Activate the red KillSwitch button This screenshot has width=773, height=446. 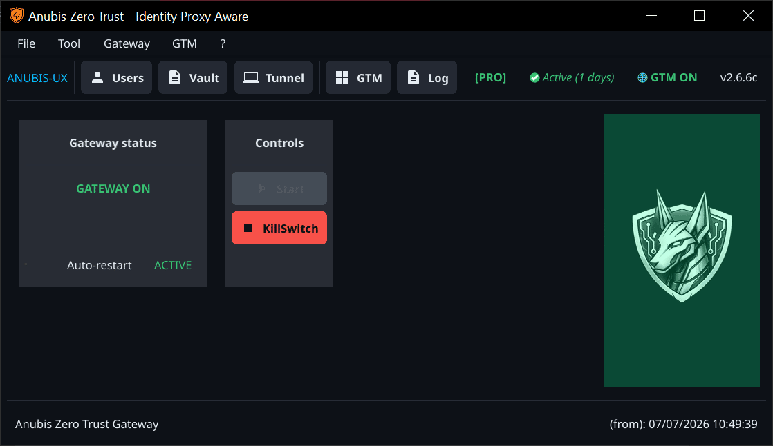point(279,228)
